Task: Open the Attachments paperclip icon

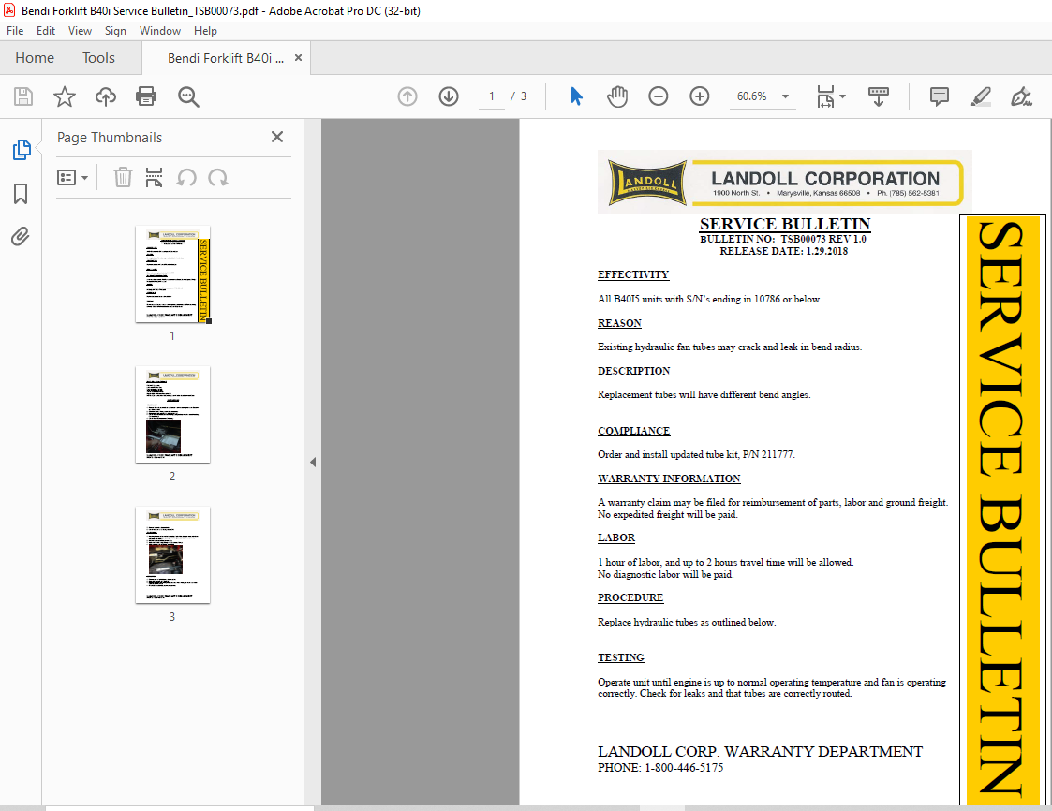Action: pos(20,237)
